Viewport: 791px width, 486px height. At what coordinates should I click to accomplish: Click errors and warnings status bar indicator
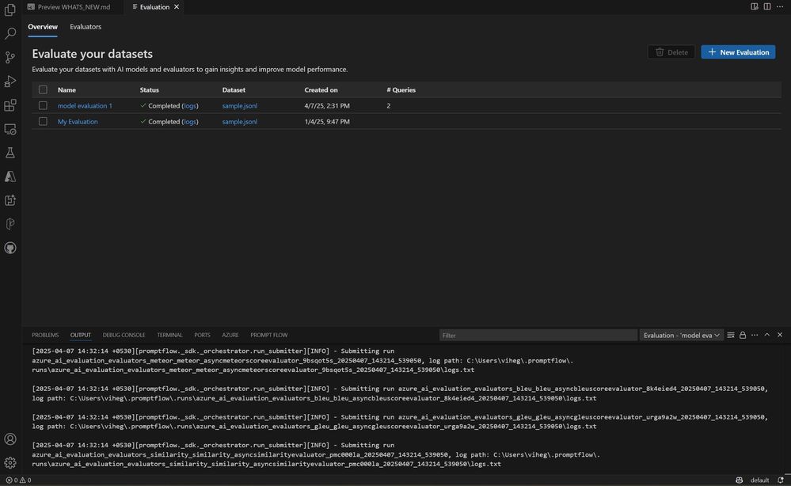click(18, 480)
